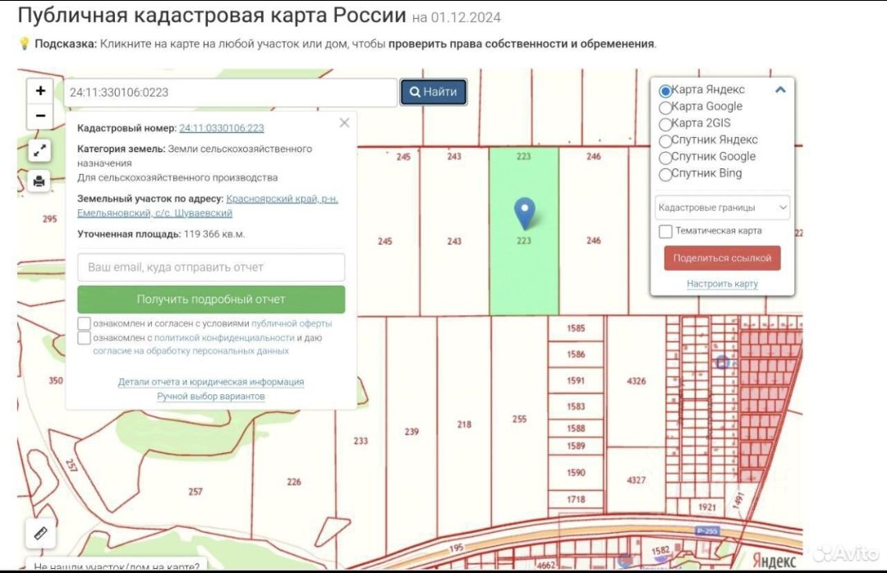Click the Р-255 road shield label

pyautogui.click(x=707, y=530)
